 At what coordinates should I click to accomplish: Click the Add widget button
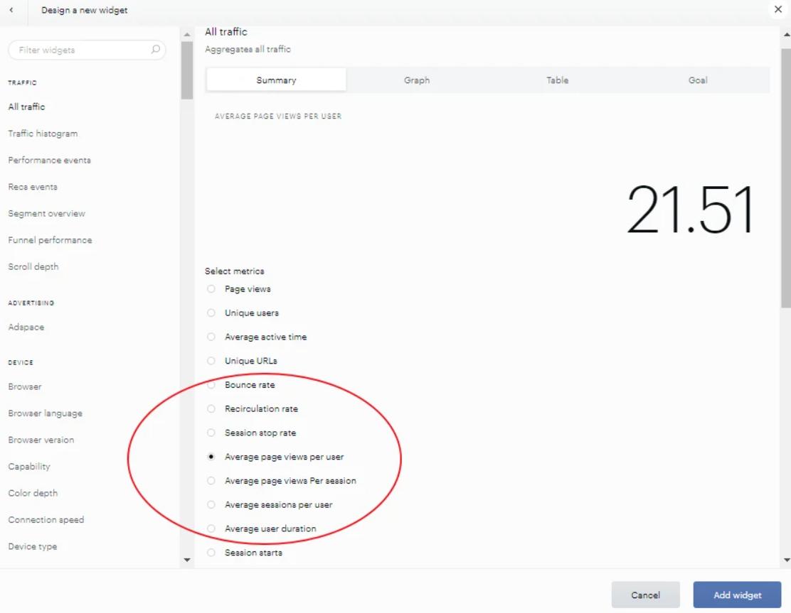tap(737, 595)
